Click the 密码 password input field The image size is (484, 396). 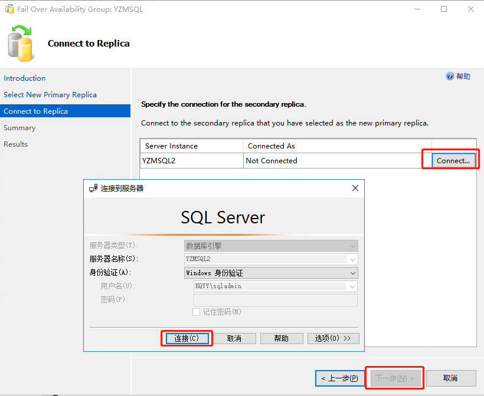click(x=275, y=300)
